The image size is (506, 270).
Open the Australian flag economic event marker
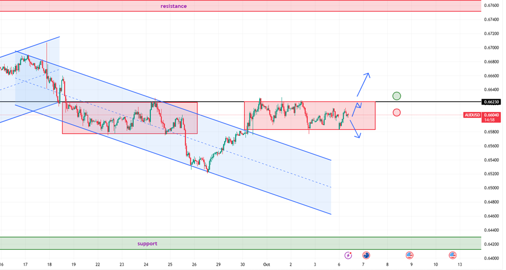(x=366, y=255)
